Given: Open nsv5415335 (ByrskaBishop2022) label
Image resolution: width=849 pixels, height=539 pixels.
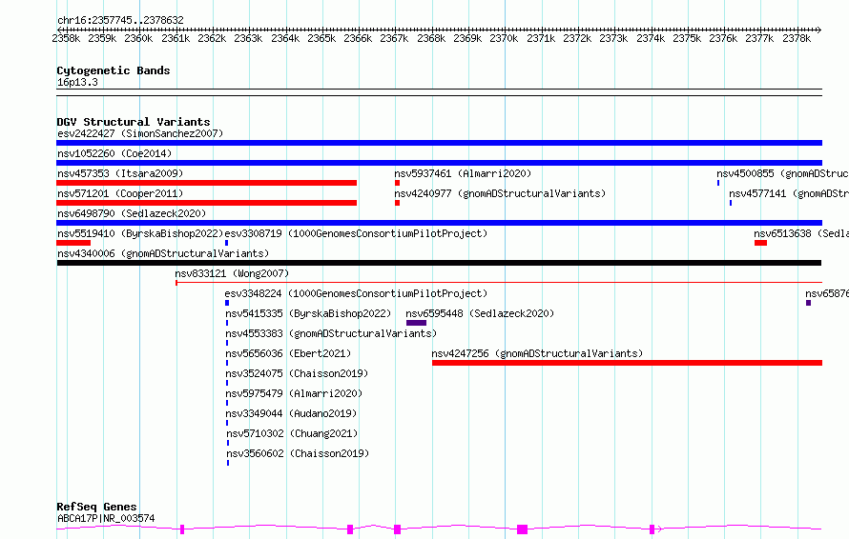Looking at the screenshot, I should click(308, 313).
